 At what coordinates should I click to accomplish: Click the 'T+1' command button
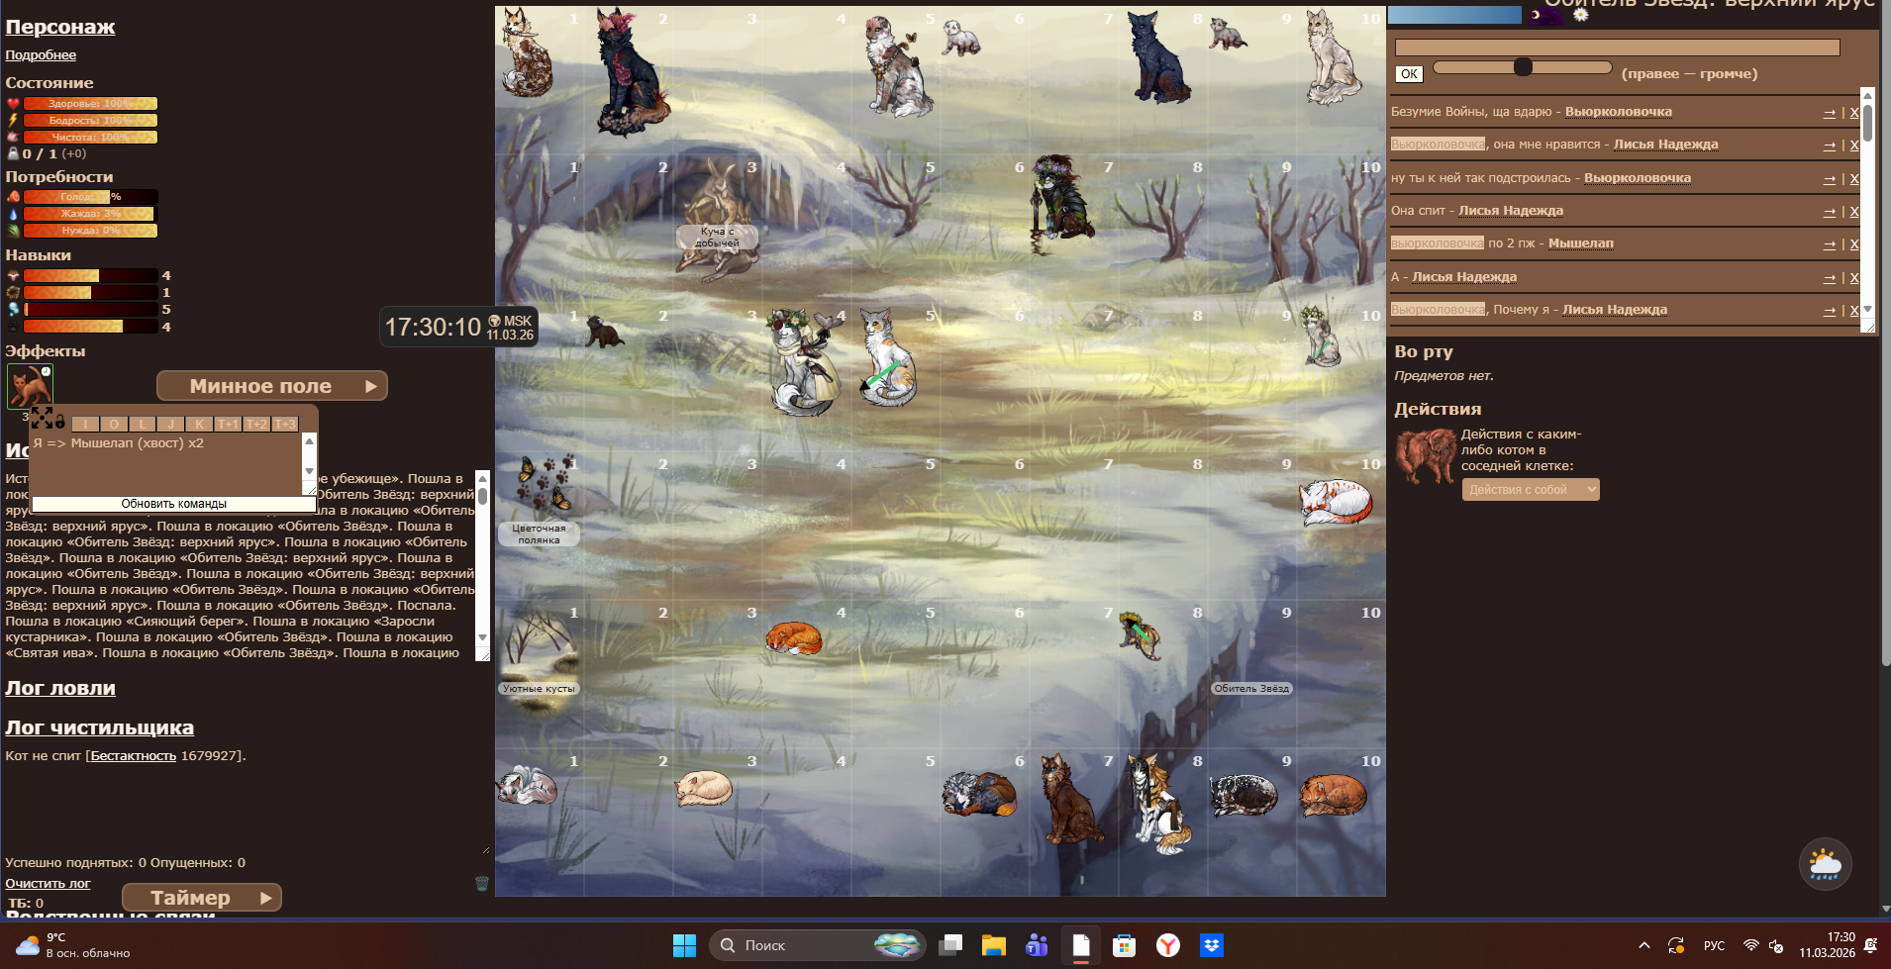[x=228, y=424]
